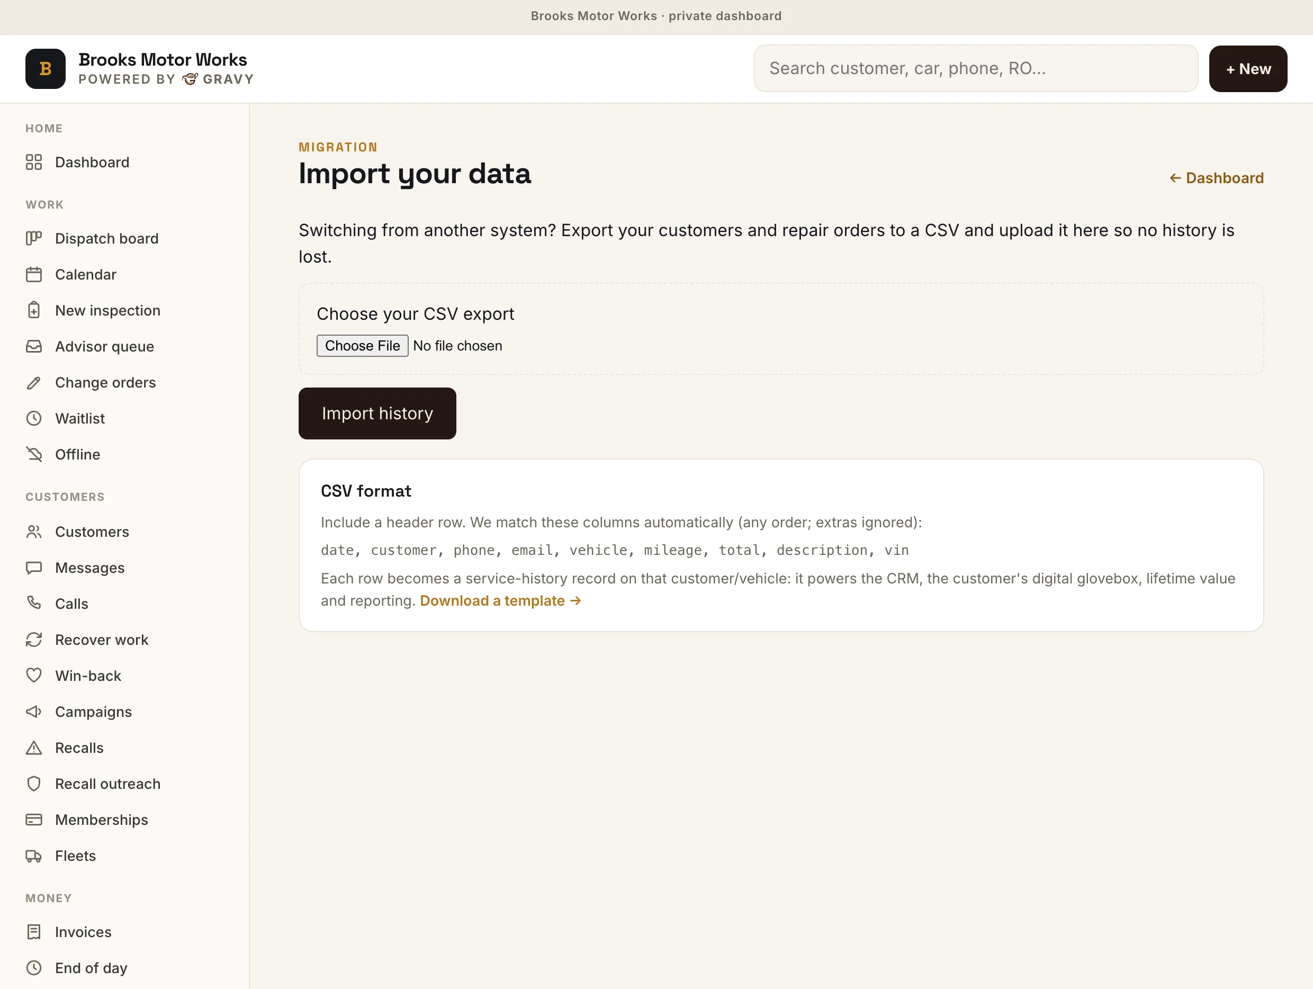Click the Import your data heading

coord(415,173)
